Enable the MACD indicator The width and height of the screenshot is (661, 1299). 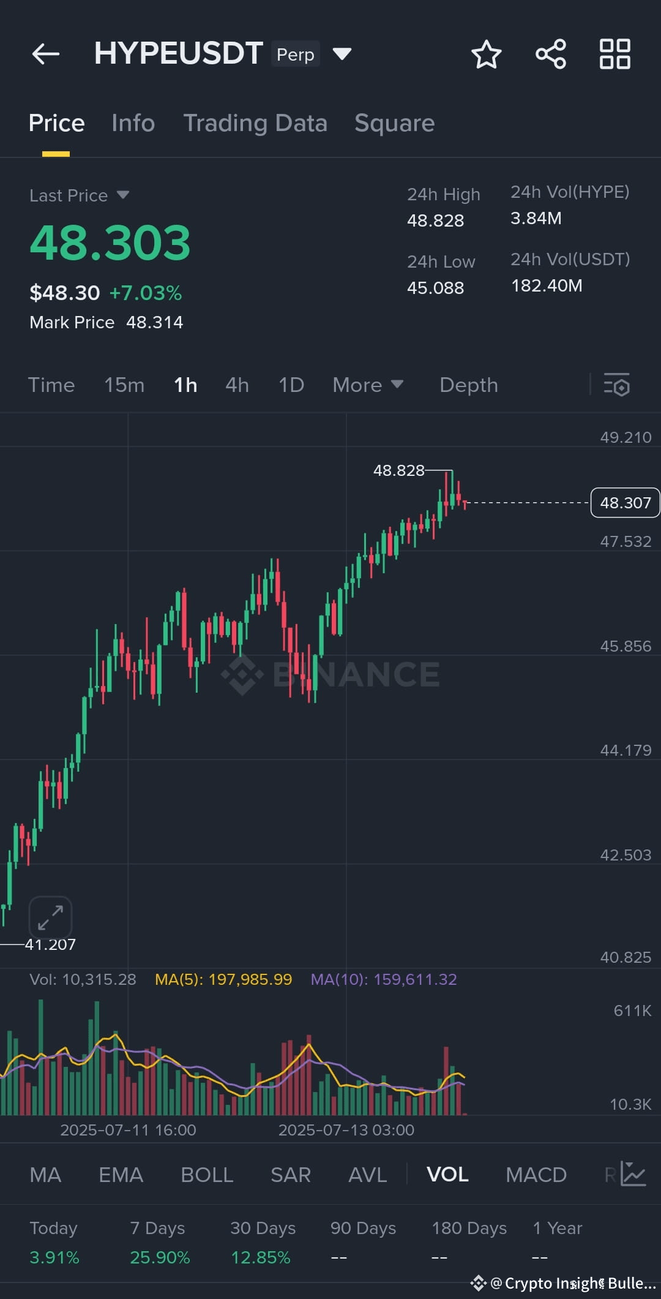point(536,1175)
